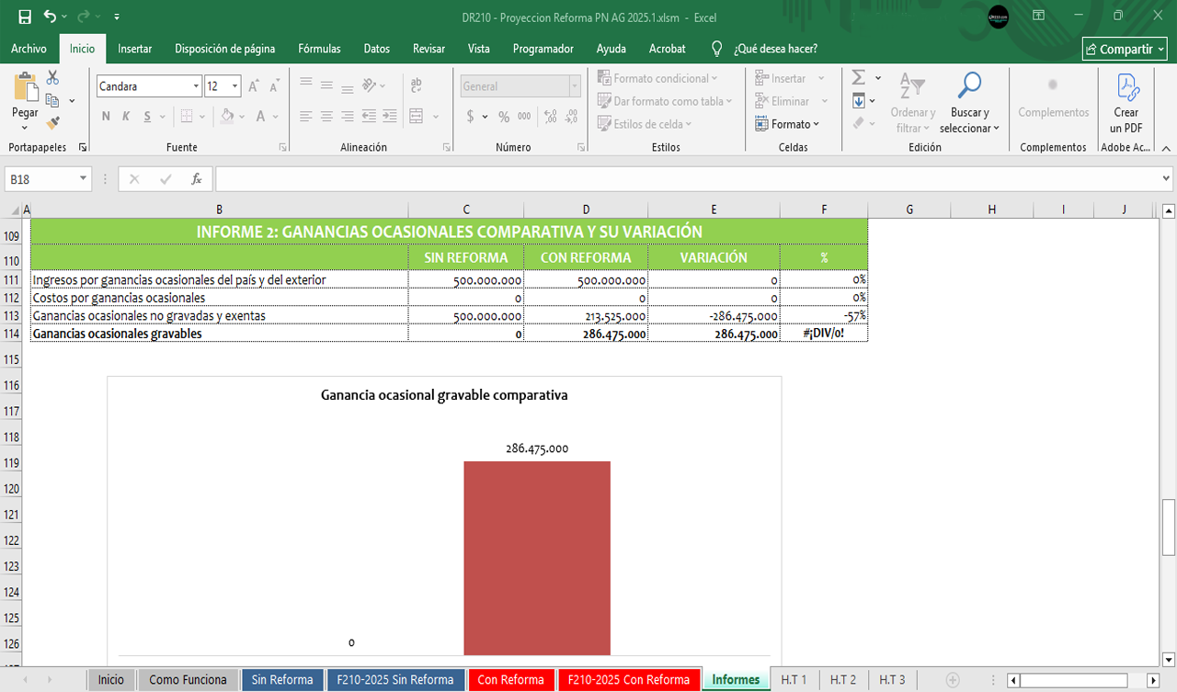The image size is (1177, 692).
Task: Click the insert function fx icon
Action: point(196,179)
